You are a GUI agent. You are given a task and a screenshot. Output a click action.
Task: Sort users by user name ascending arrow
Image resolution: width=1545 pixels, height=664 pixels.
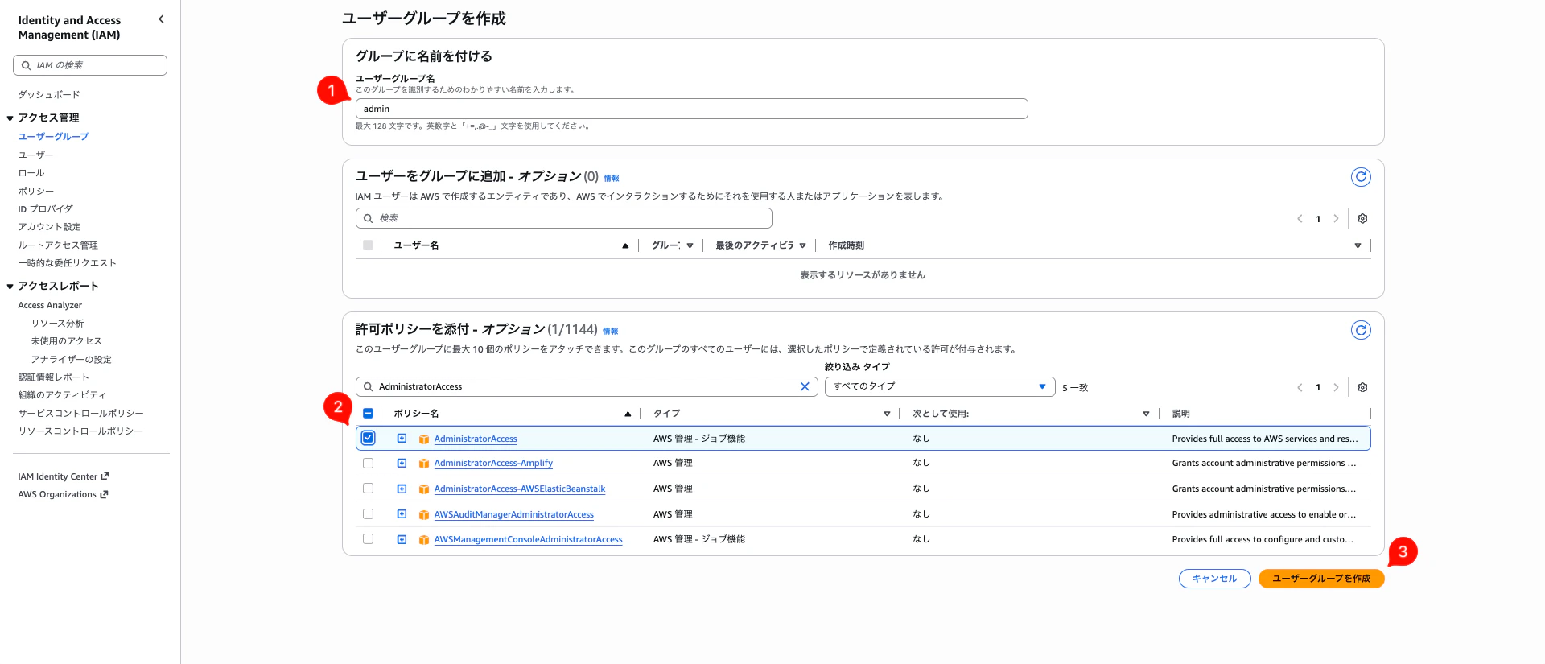[x=625, y=246]
